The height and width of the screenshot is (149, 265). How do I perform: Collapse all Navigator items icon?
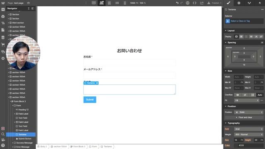[29, 8]
